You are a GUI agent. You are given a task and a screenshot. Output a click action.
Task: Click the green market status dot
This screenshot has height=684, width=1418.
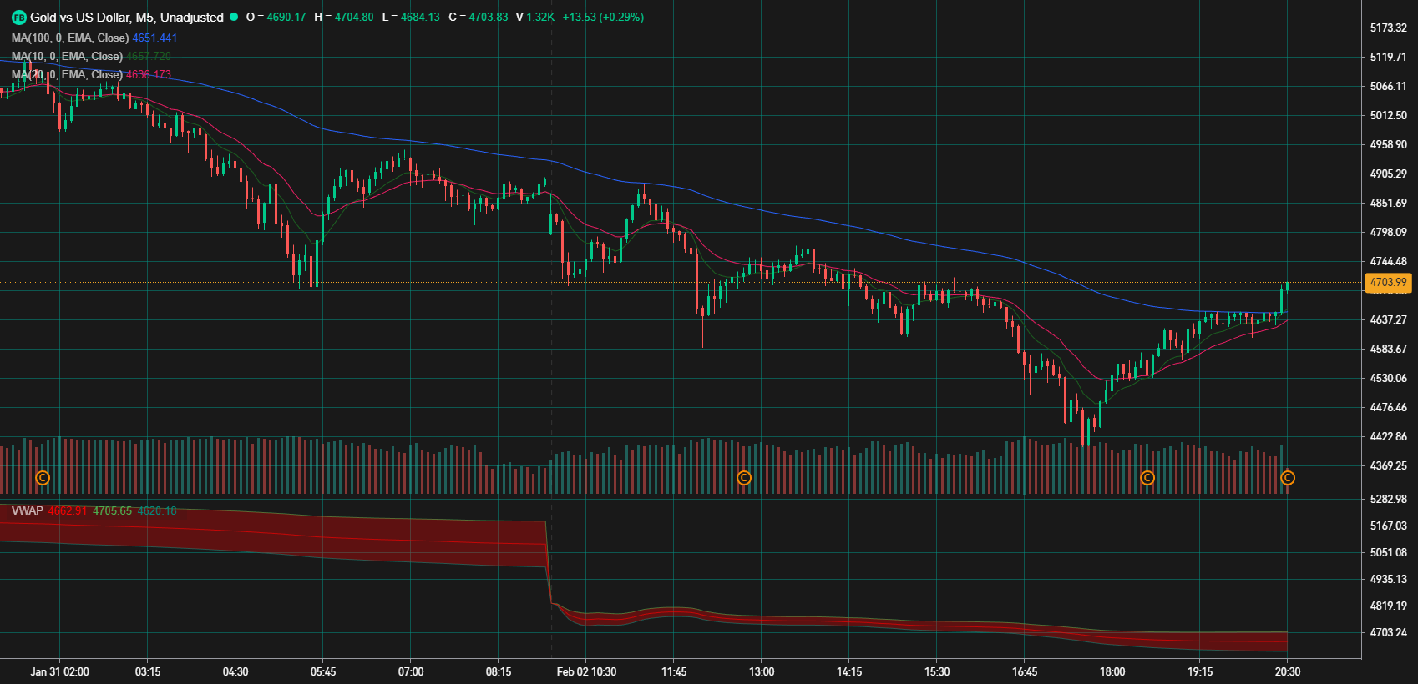click(234, 17)
